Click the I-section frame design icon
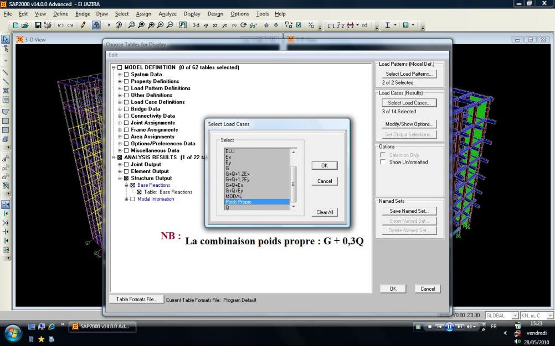This screenshot has width=555, height=346. 388,25
